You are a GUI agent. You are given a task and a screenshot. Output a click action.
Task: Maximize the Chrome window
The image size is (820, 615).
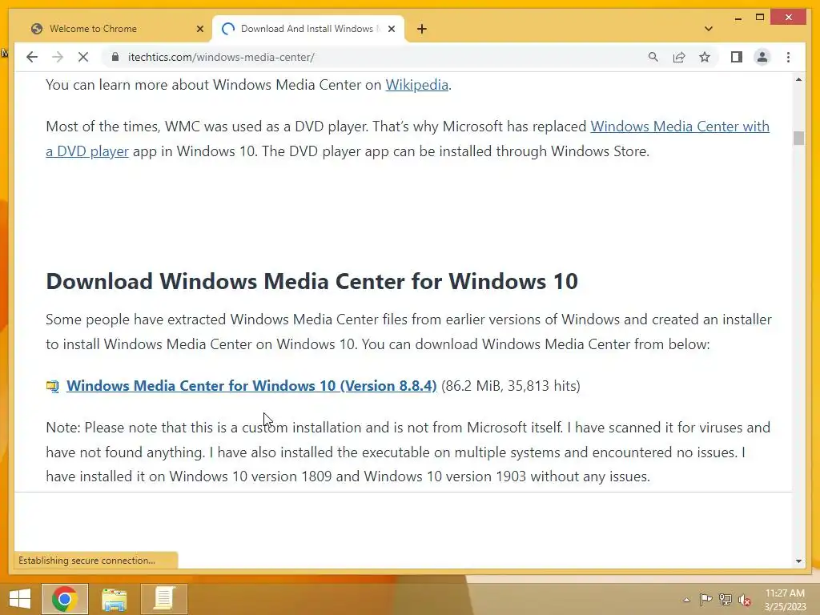[760, 18]
